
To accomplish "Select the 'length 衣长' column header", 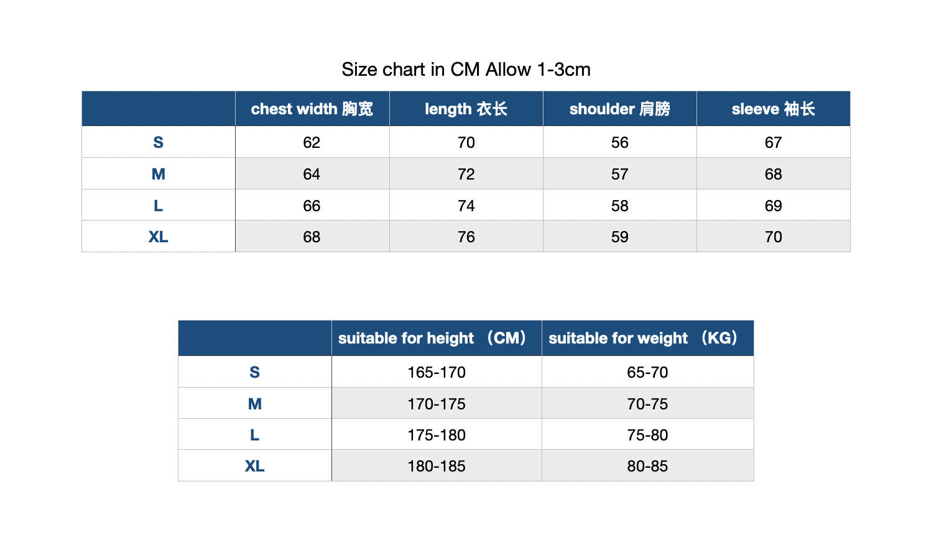I will (x=466, y=109).
